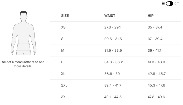The image size is (183, 105).
Task: Click the SIZE column header
Action: [x=65, y=16]
